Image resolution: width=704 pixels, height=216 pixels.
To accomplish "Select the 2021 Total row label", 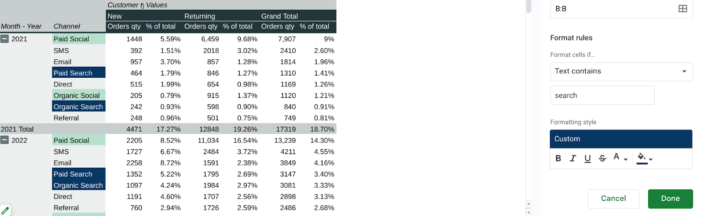I will tap(17, 129).
